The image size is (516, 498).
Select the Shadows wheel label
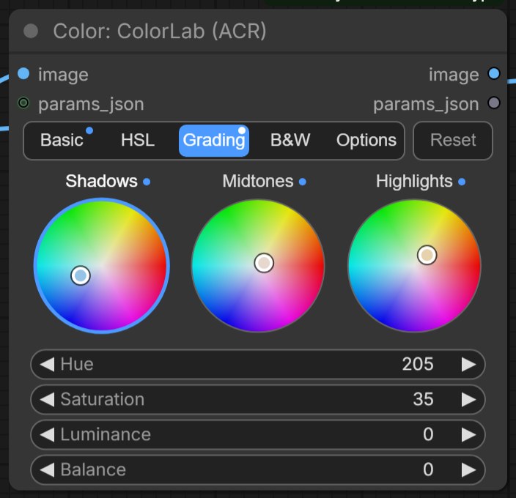click(x=101, y=181)
